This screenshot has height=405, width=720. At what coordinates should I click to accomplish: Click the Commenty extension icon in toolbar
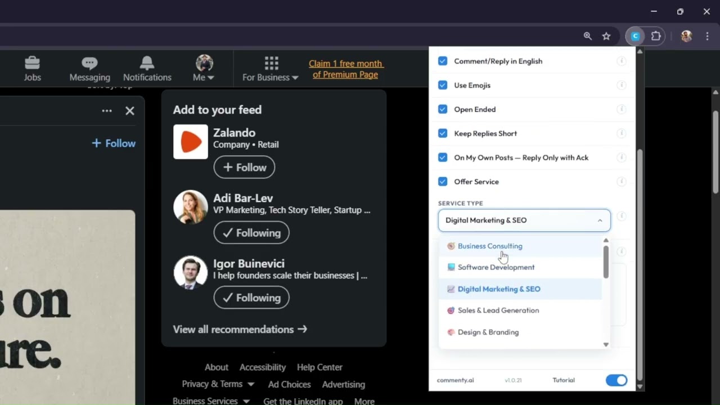coord(635,36)
